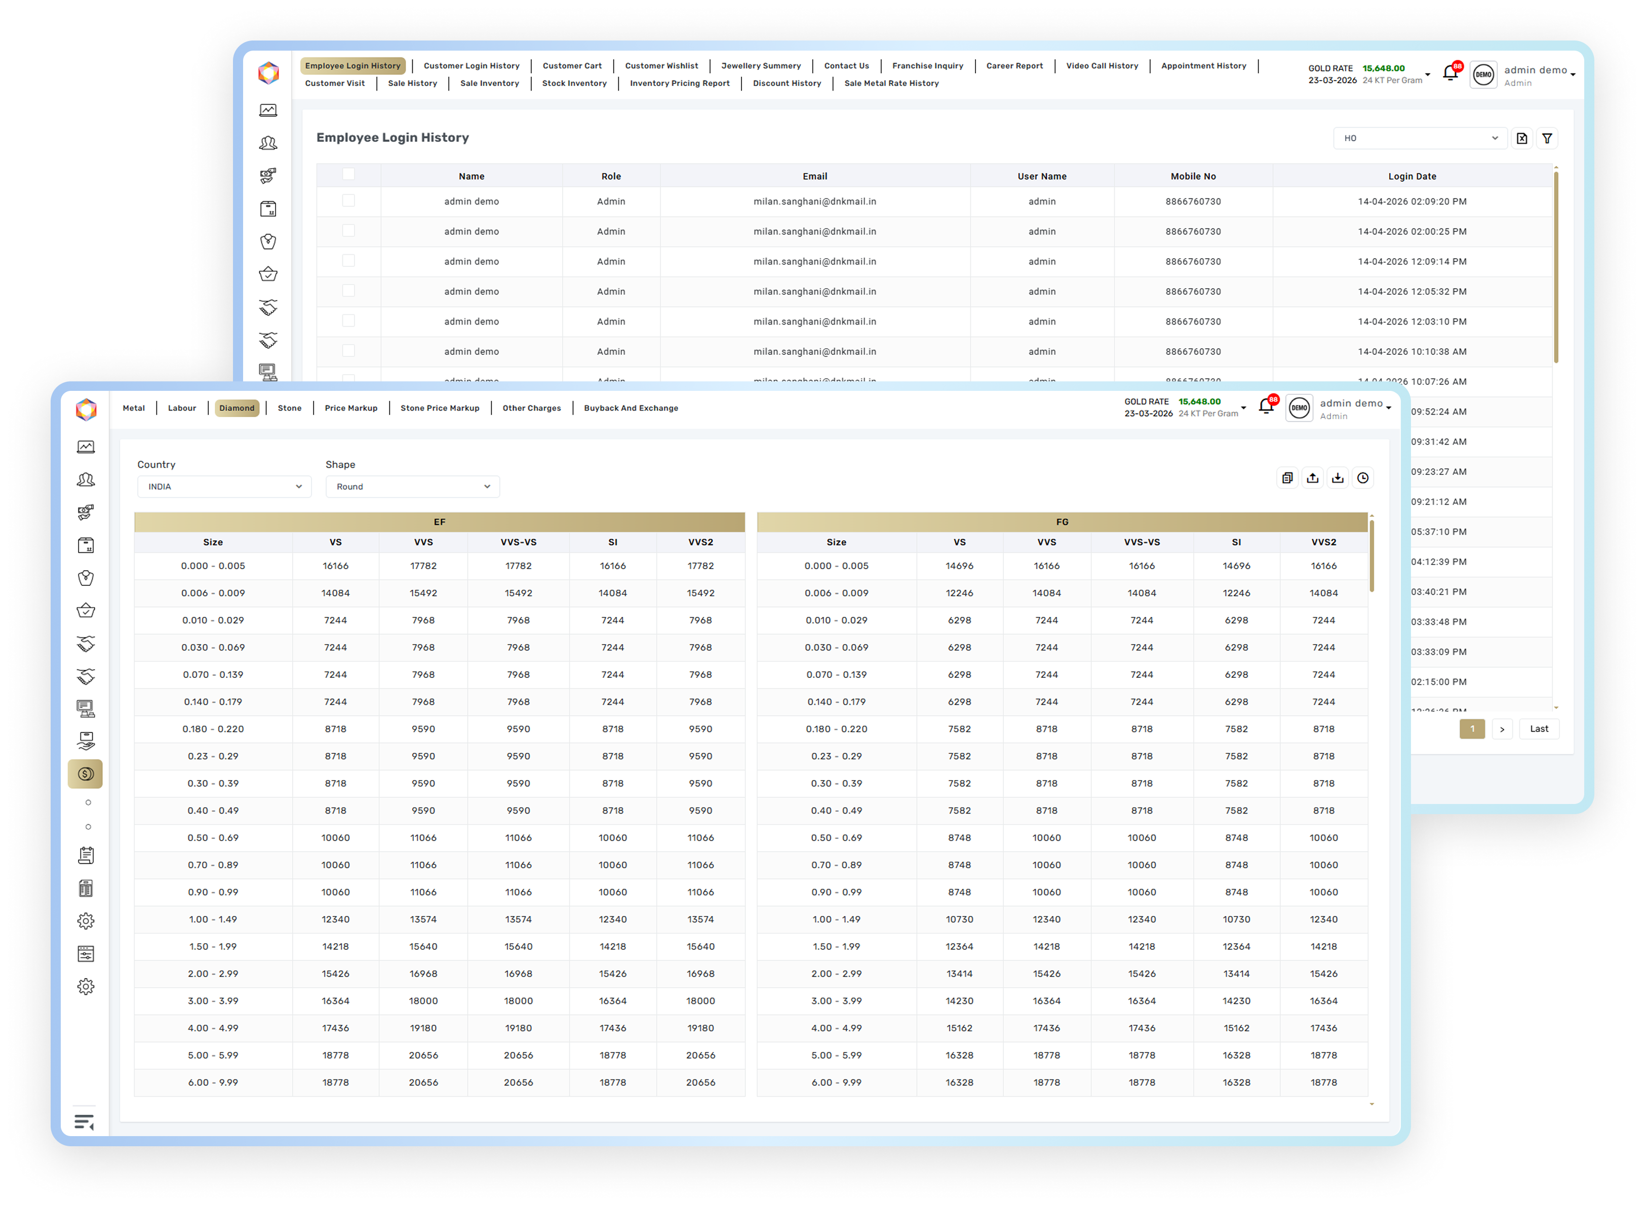Click the copy icon above diamond price table

click(x=1287, y=478)
